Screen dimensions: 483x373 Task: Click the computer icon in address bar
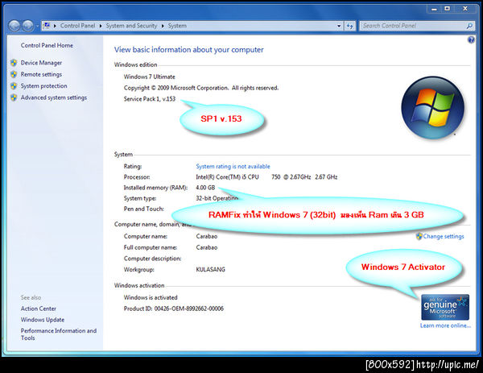pos(47,26)
